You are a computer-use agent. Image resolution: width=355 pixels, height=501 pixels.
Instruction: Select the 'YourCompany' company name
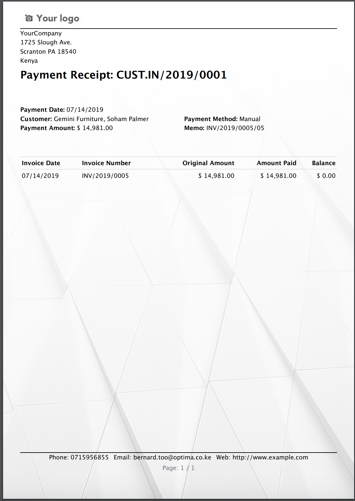pos(41,33)
